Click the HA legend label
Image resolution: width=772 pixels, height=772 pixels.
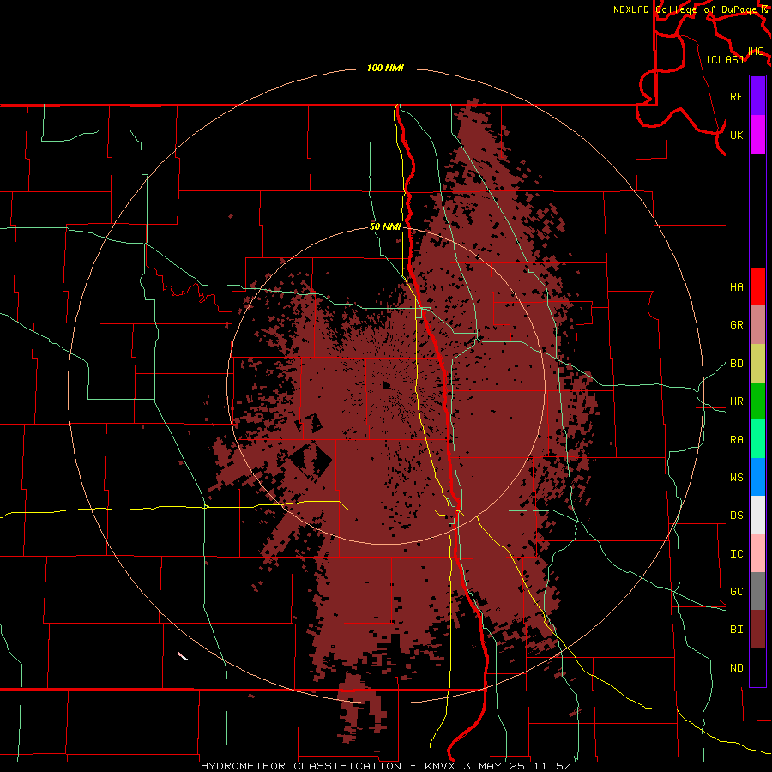pos(736,286)
